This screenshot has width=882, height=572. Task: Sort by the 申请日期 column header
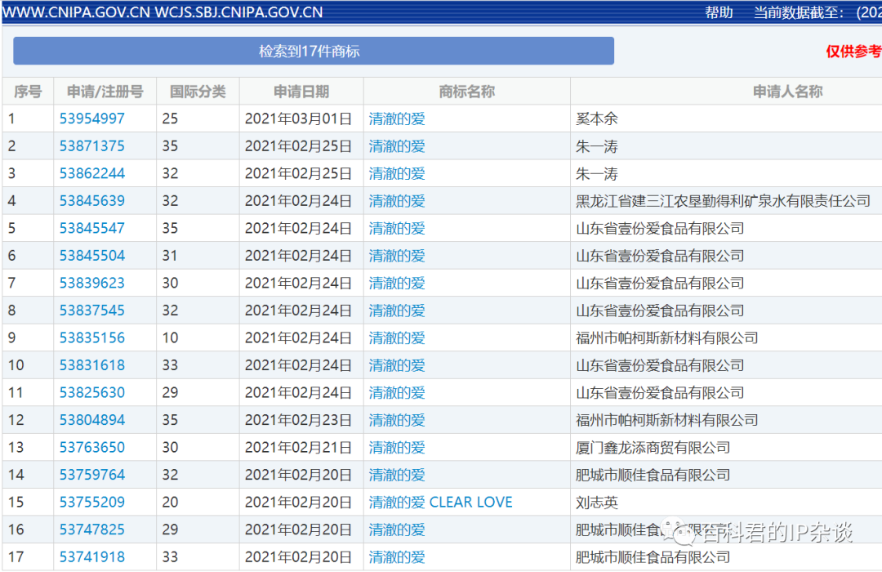(x=301, y=92)
